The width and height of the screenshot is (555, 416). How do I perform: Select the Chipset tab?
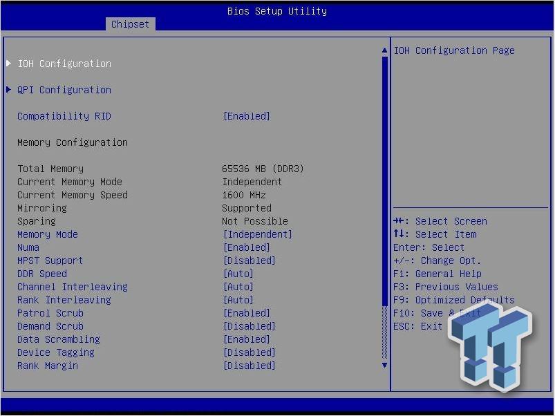(x=130, y=24)
